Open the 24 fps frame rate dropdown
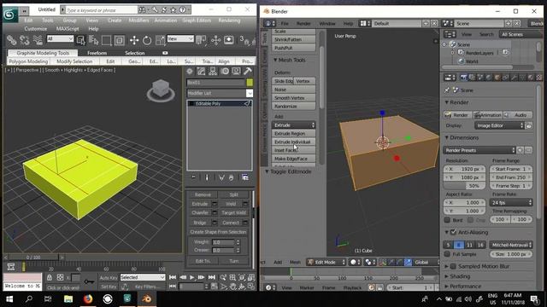 pyautogui.click(x=511, y=203)
